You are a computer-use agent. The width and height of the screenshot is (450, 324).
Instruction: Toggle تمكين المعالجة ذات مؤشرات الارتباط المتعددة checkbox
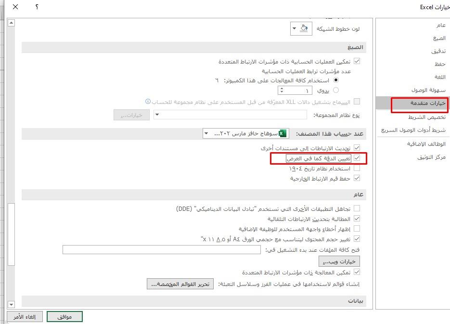pos(357,272)
